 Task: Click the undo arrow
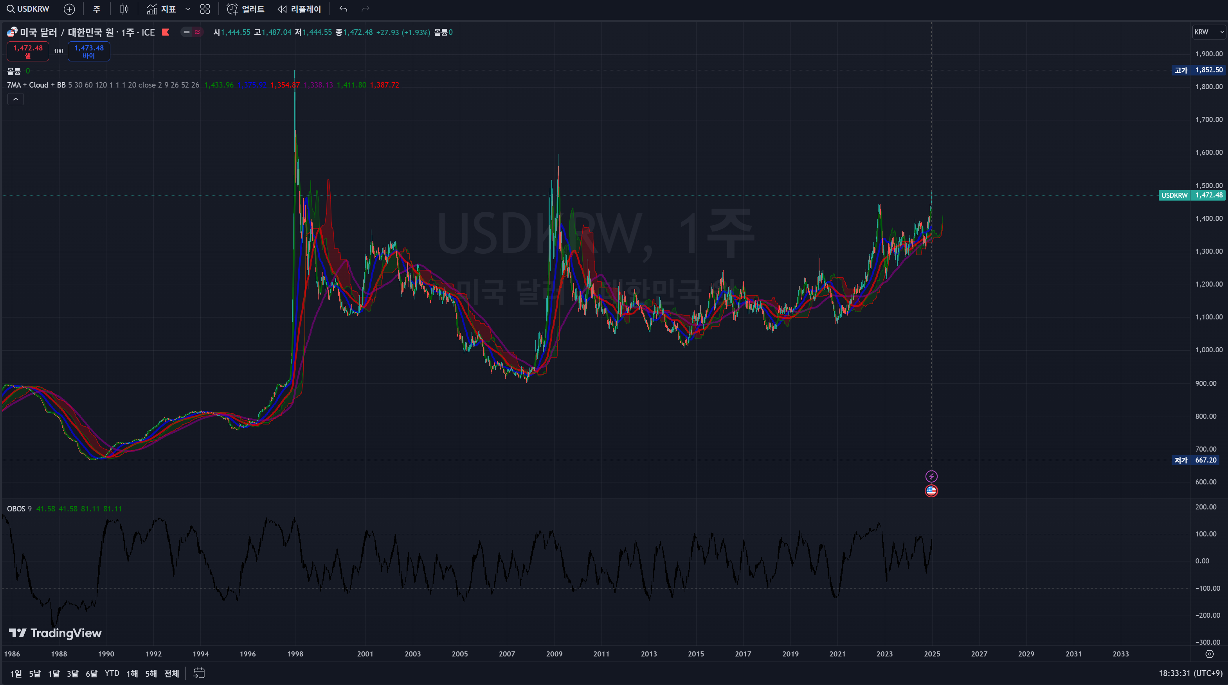pyautogui.click(x=343, y=9)
